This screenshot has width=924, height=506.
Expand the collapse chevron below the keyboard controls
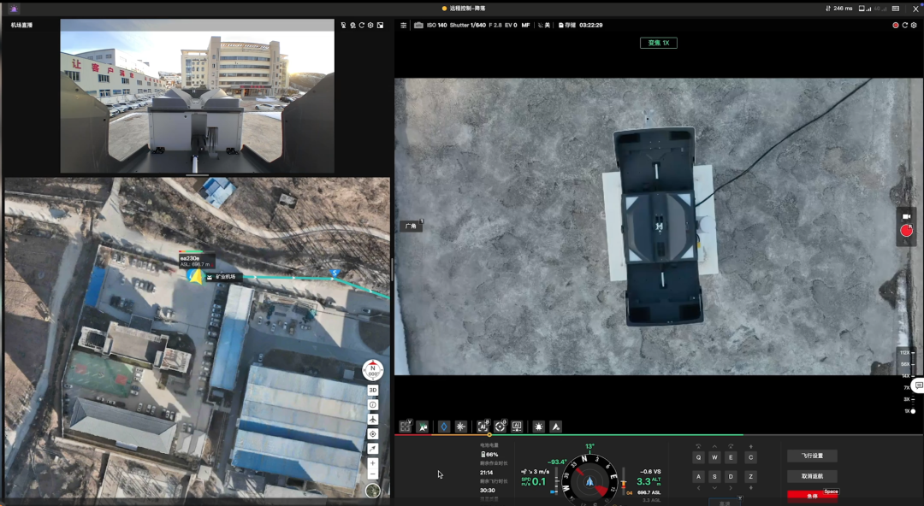coord(739,497)
